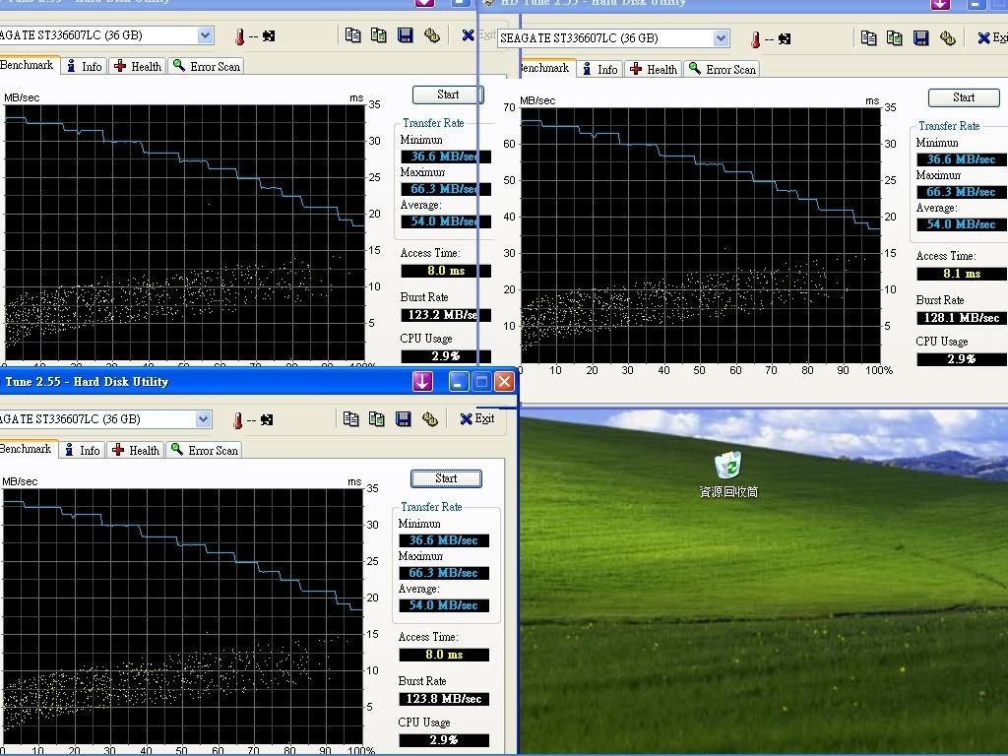Tray icon beside thermometer in 123.2 MB/sec window

tap(269, 36)
